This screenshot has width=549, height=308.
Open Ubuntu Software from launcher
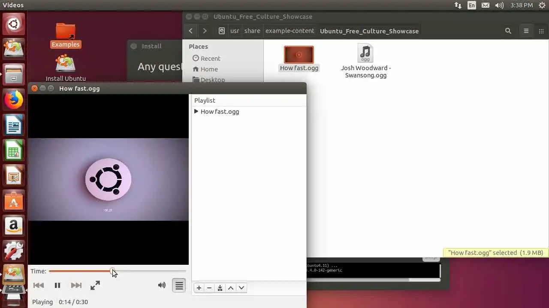pyautogui.click(x=14, y=201)
